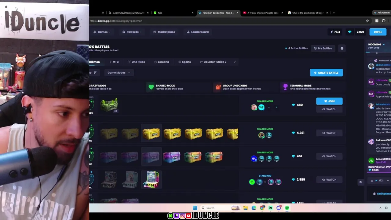
Task: Join the 480 gem battle
Action: pyautogui.click(x=329, y=101)
